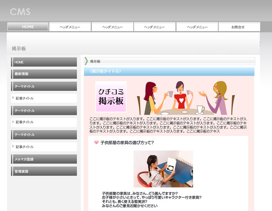The height and width of the screenshot is (211, 272).
Task: Open メルマガ登録 in the sidebar
Action: [44, 159]
